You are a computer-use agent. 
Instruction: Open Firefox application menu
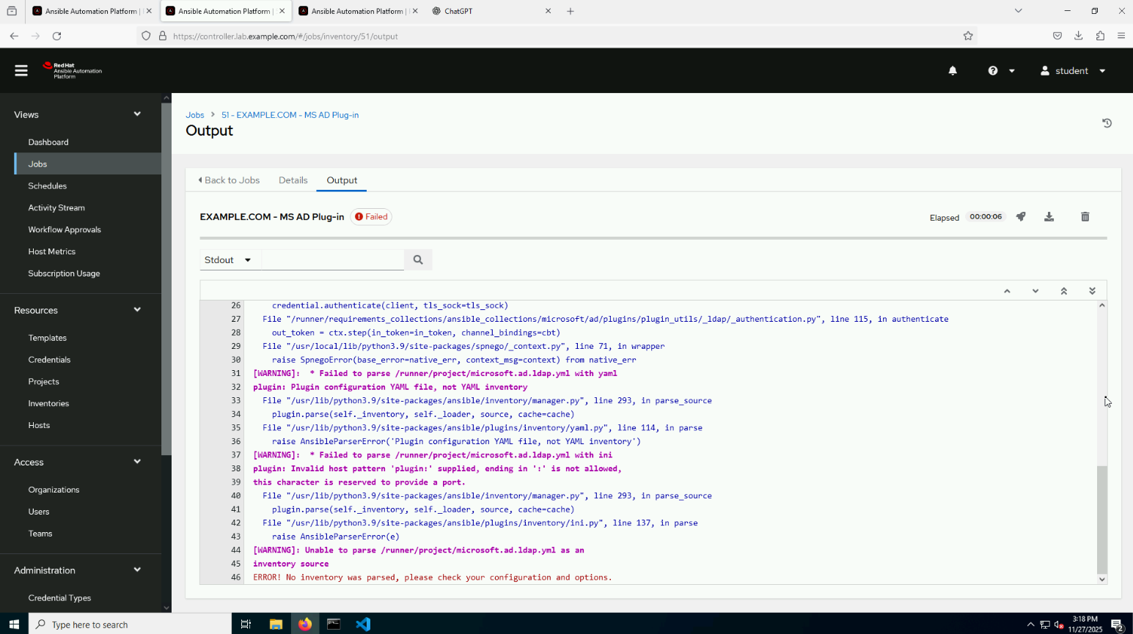(x=1121, y=36)
